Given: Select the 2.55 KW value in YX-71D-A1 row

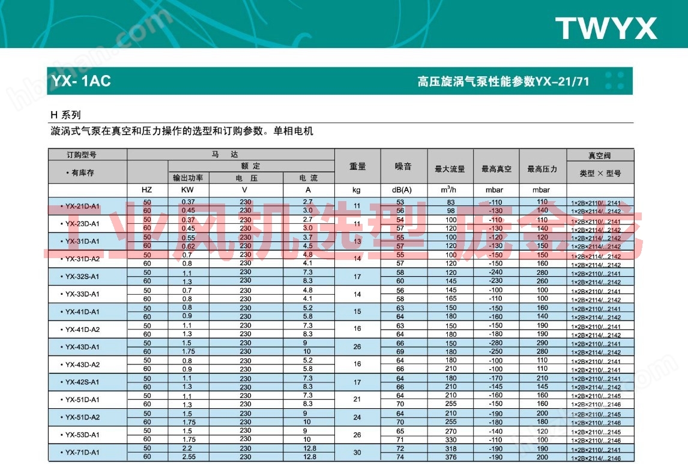Looking at the screenshot, I should coord(189,457).
